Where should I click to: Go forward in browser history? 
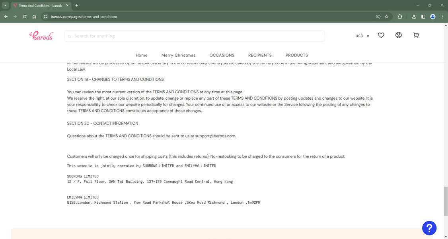[15, 17]
